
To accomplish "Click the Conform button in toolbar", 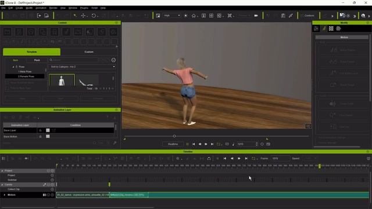I will tap(309, 16).
